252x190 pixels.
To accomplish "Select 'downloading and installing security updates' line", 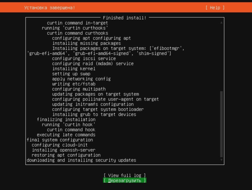I will (x=81, y=160).
